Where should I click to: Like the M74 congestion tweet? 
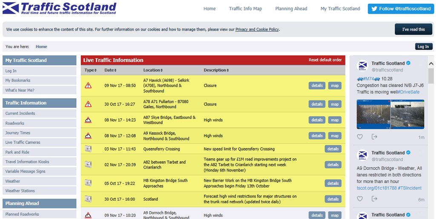360,137
